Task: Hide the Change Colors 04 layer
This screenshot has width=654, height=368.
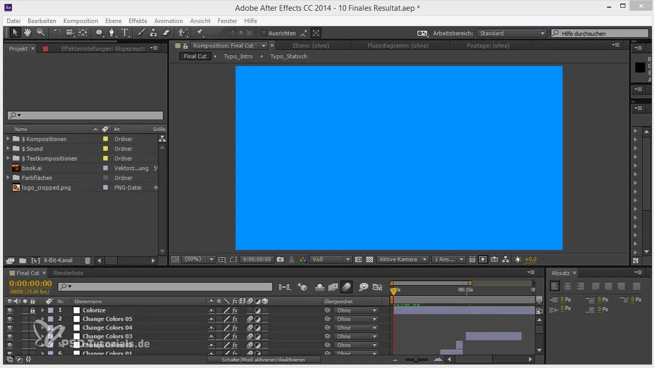Action: click(x=9, y=328)
